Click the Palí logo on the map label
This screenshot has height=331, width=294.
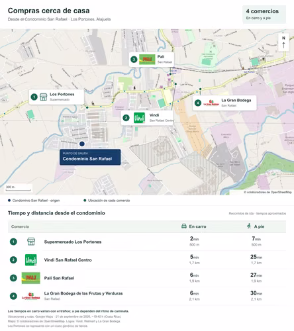pos(147,59)
